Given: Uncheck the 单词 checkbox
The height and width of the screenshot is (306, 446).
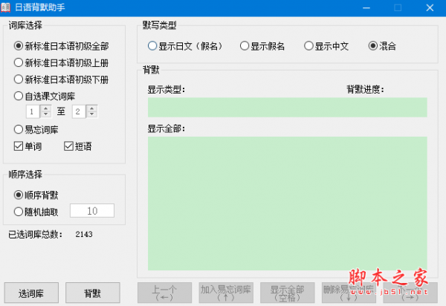Looking at the screenshot, I should pos(28,146).
